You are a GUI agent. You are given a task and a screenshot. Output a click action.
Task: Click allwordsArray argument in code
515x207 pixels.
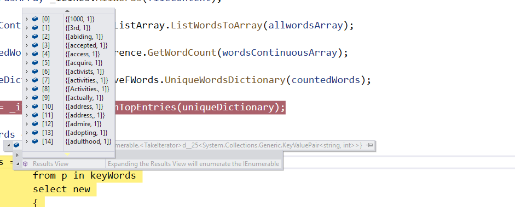click(x=306, y=25)
